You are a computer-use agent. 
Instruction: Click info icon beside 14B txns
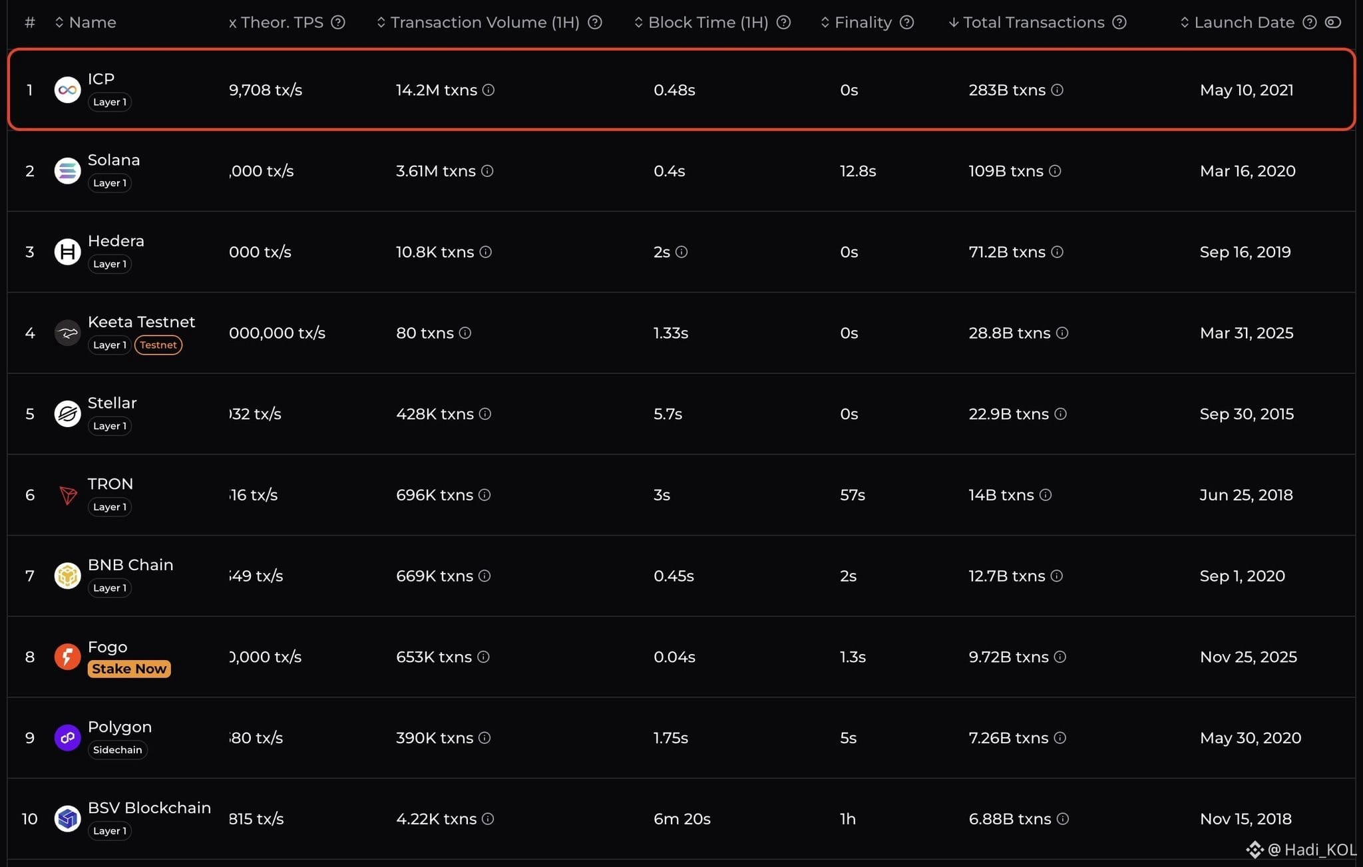coord(1046,495)
